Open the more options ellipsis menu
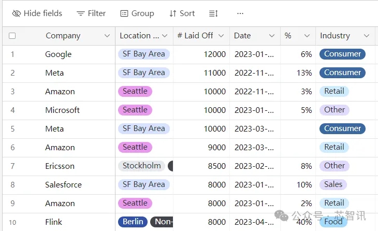This screenshot has width=378, height=231. point(240,13)
